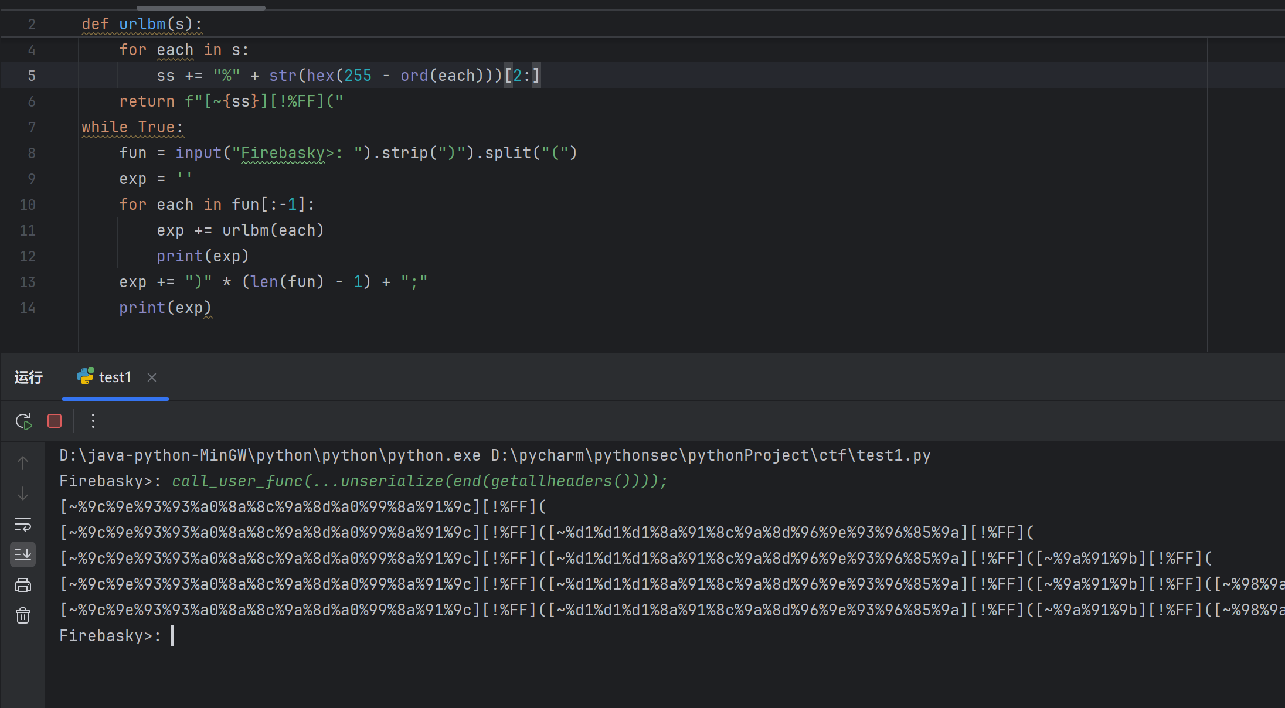Clear console with trash can icon

[23, 615]
